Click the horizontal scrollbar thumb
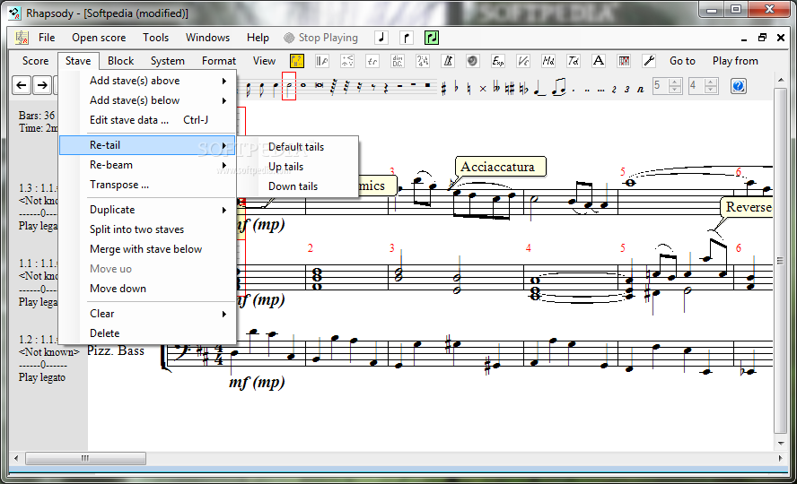The image size is (797, 484). pos(85,458)
